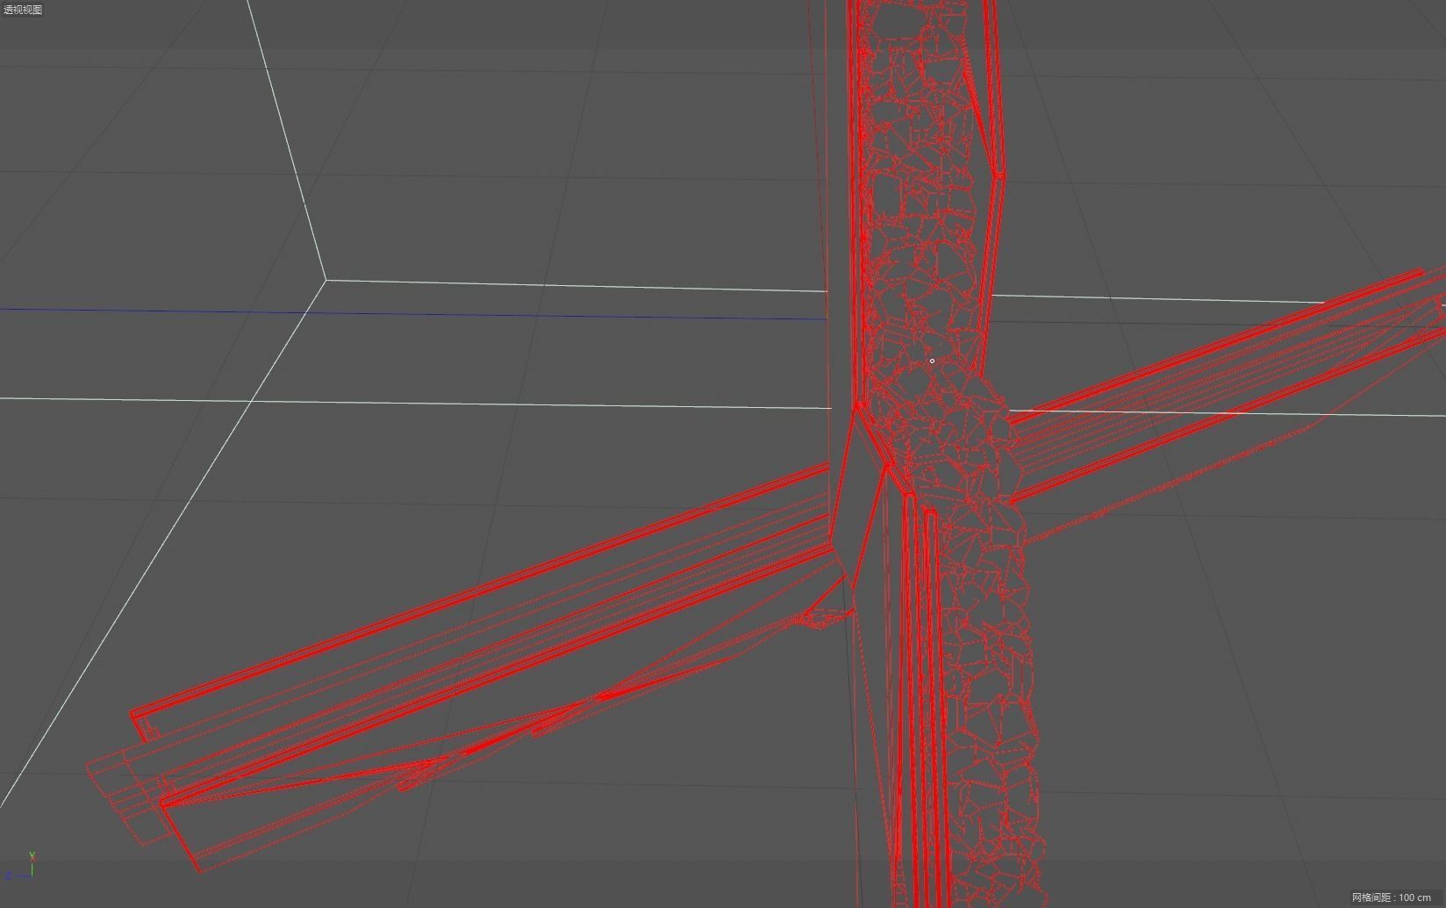Click the small white circle marker on the mesh

pos(932,361)
